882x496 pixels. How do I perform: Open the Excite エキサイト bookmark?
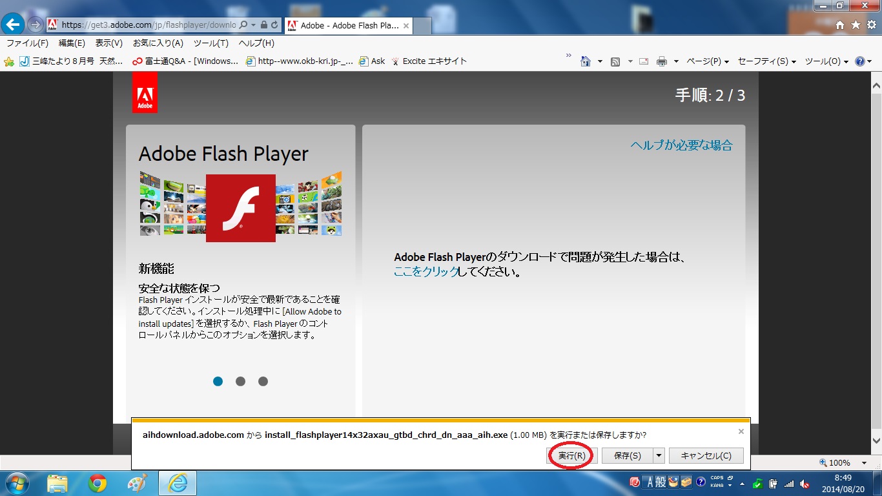[x=429, y=61]
